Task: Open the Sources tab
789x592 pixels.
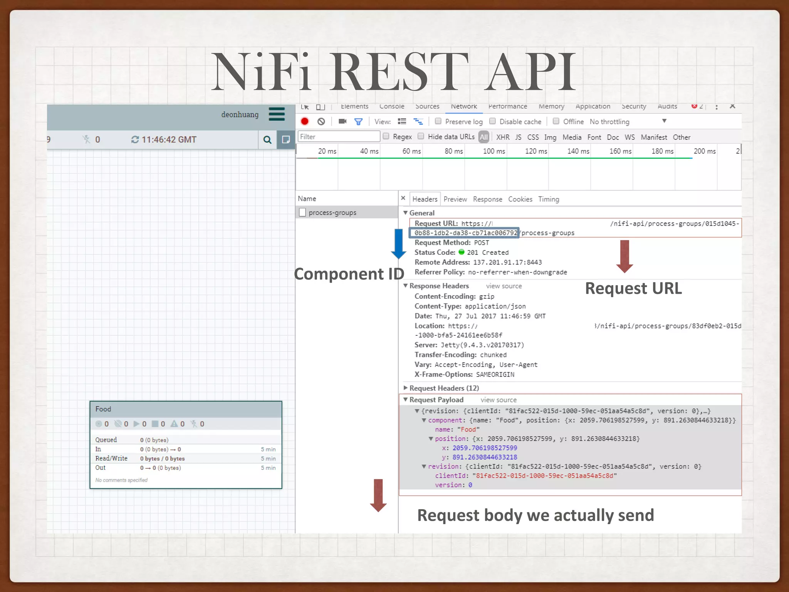Action: (x=427, y=106)
